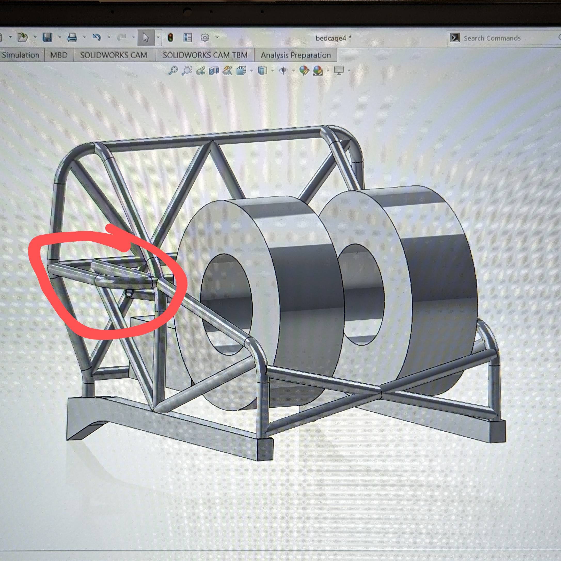This screenshot has width=561, height=561.
Task: Click the Dynamic Annotation Views icon
Action: [227, 71]
